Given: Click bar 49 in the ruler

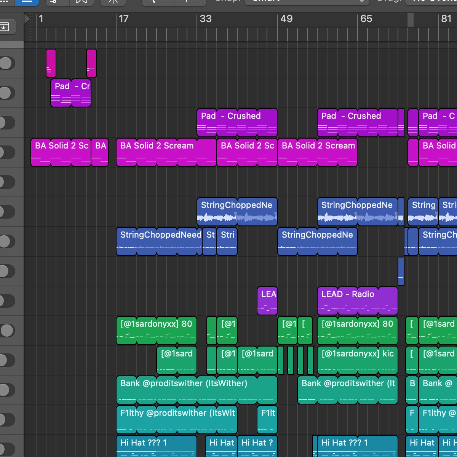Looking at the screenshot, I should (x=286, y=19).
